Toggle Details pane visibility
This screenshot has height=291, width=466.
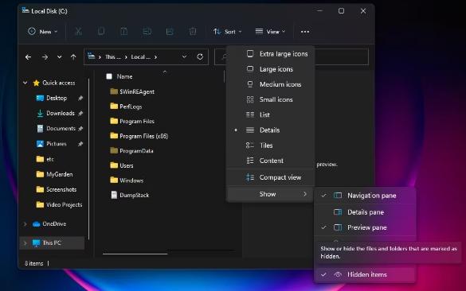tap(365, 212)
